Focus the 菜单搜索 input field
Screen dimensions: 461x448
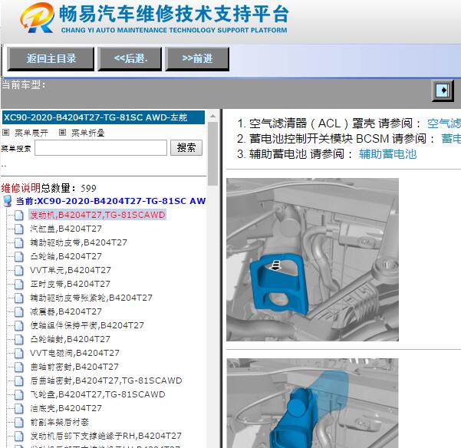pyautogui.click(x=100, y=147)
